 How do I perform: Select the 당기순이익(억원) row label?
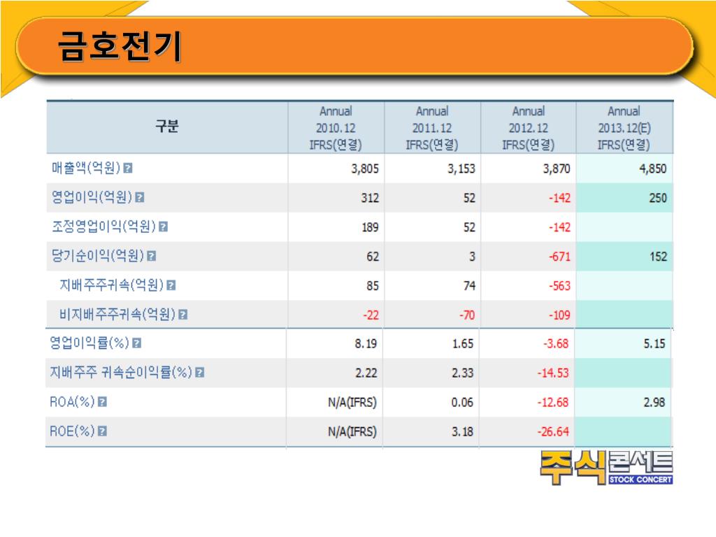click(98, 256)
